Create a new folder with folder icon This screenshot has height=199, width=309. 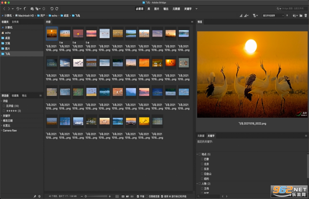301,16
